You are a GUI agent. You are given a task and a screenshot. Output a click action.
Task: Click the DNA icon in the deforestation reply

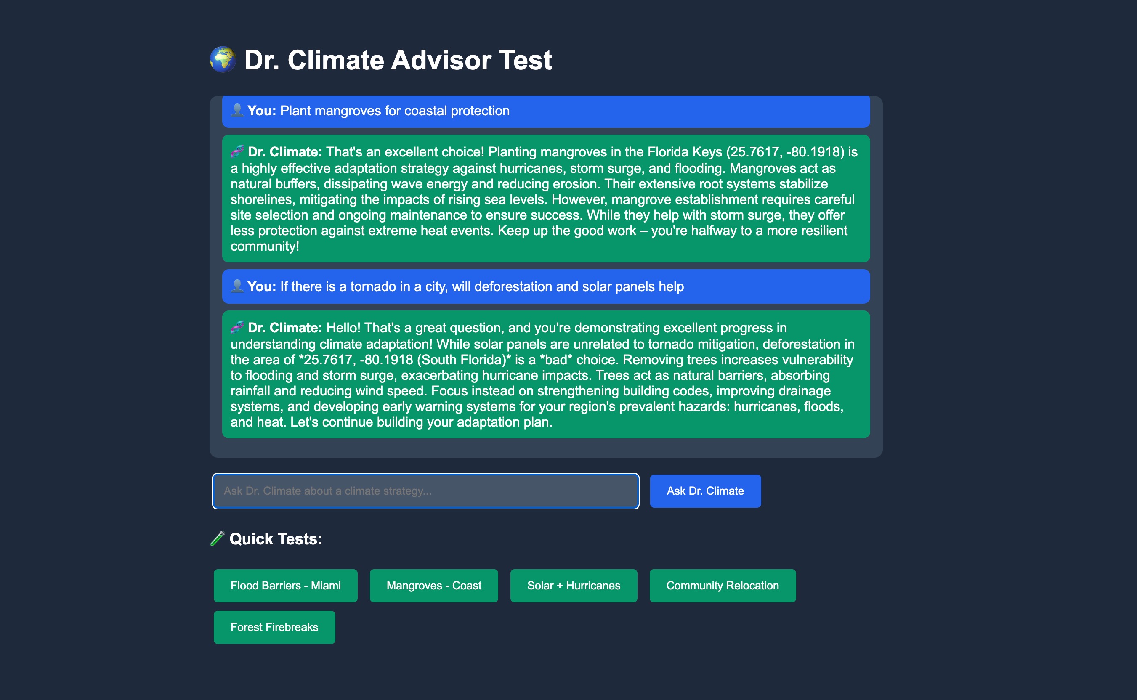point(237,327)
